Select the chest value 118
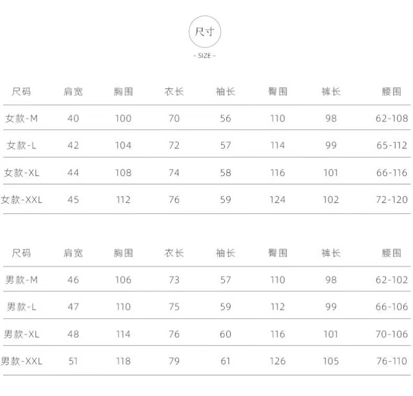 (x=123, y=361)
